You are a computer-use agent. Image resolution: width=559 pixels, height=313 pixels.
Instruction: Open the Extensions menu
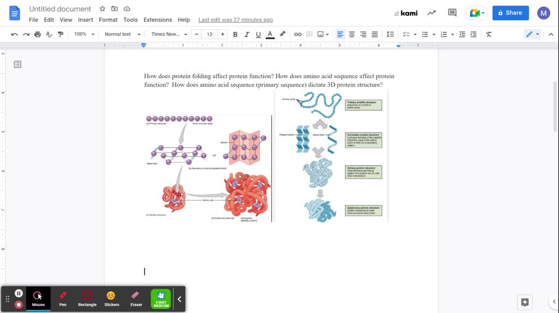pyautogui.click(x=157, y=20)
